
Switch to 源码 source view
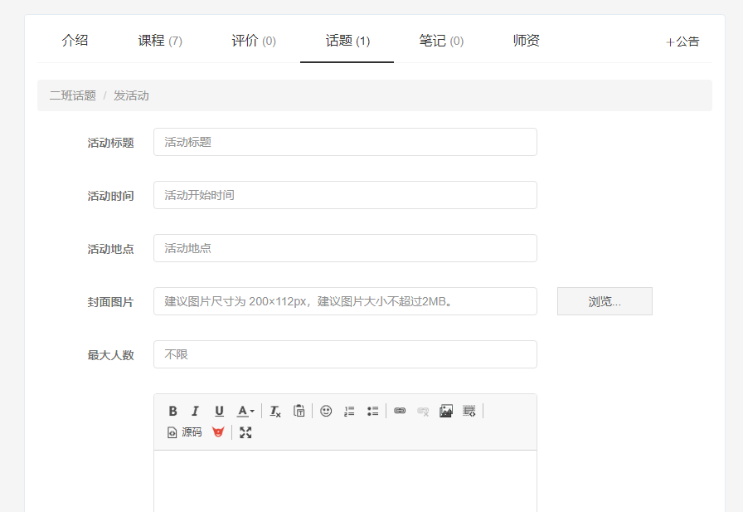[x=185, y=432]
